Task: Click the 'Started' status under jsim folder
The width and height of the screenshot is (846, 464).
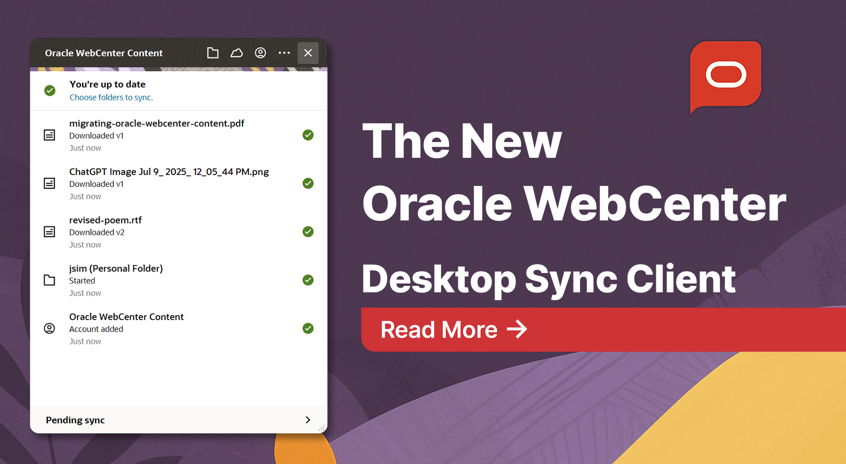Action: pos(82,281)
